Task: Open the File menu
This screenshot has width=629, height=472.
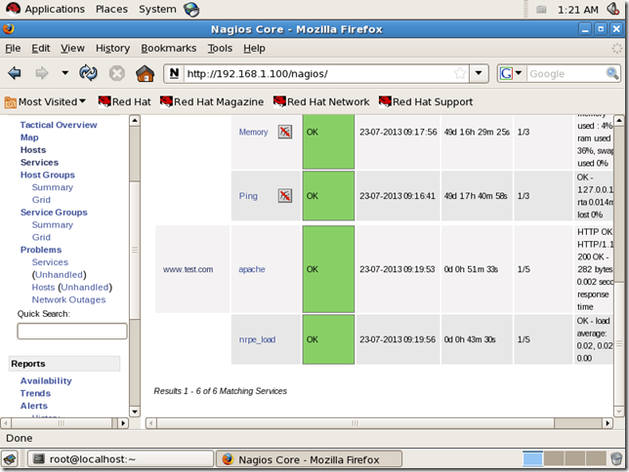Action: click(13, 49)
